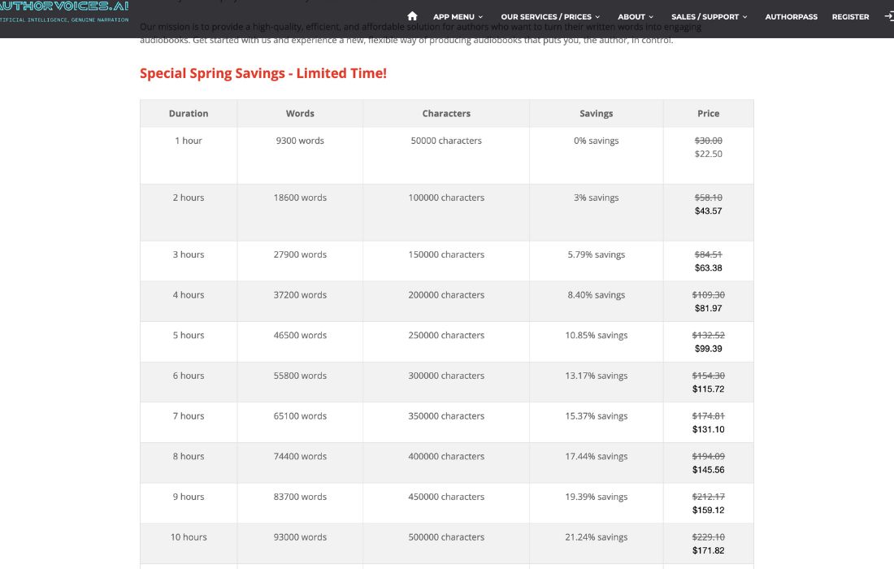Click the AuthorVoices.AI logo
The width and height of the screenshot is (894, 569).
coord(64,7)
